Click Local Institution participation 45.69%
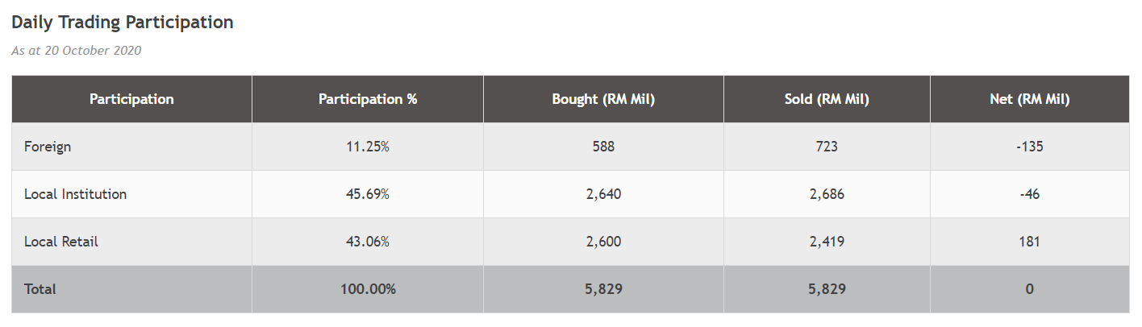Image resolution: width=1142 pixels, height=327 pixels. coord(368,194)
